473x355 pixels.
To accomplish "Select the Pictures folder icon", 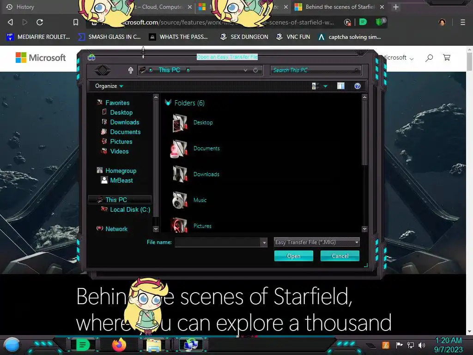I will point(180,225).
